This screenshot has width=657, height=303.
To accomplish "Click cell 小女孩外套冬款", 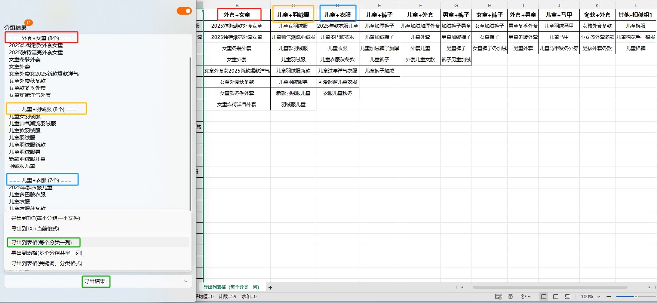I will point(597,37).
